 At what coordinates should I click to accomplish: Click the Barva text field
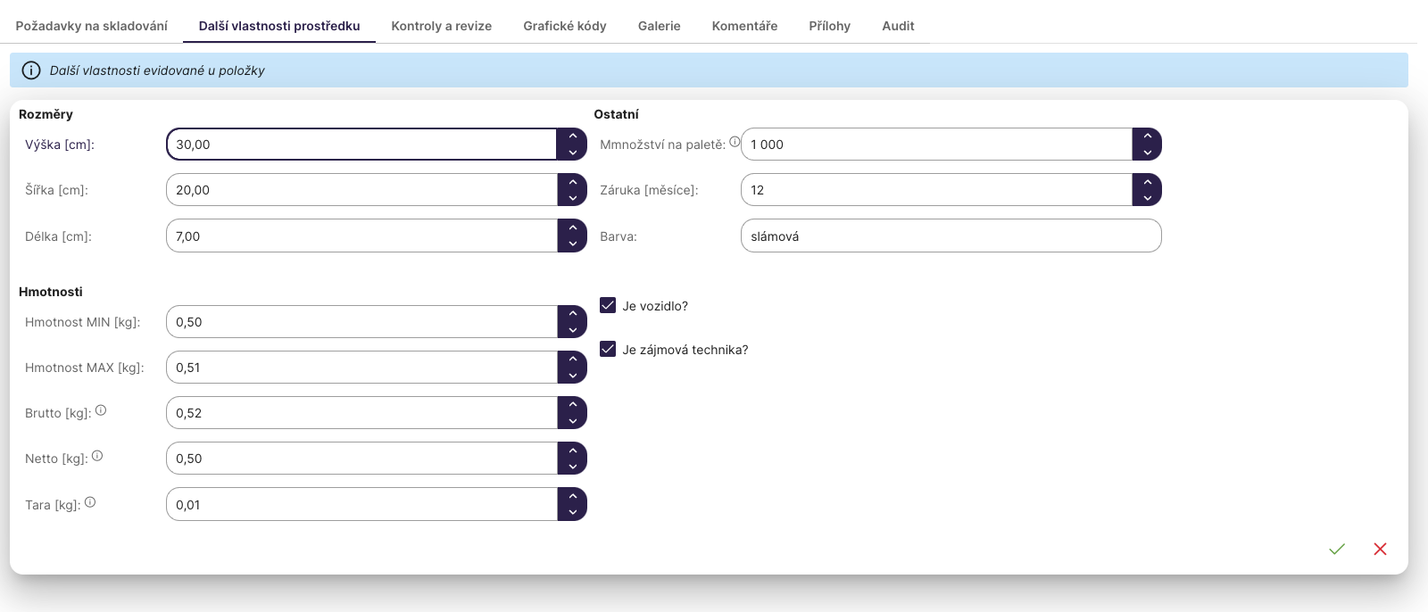(951, 236)
